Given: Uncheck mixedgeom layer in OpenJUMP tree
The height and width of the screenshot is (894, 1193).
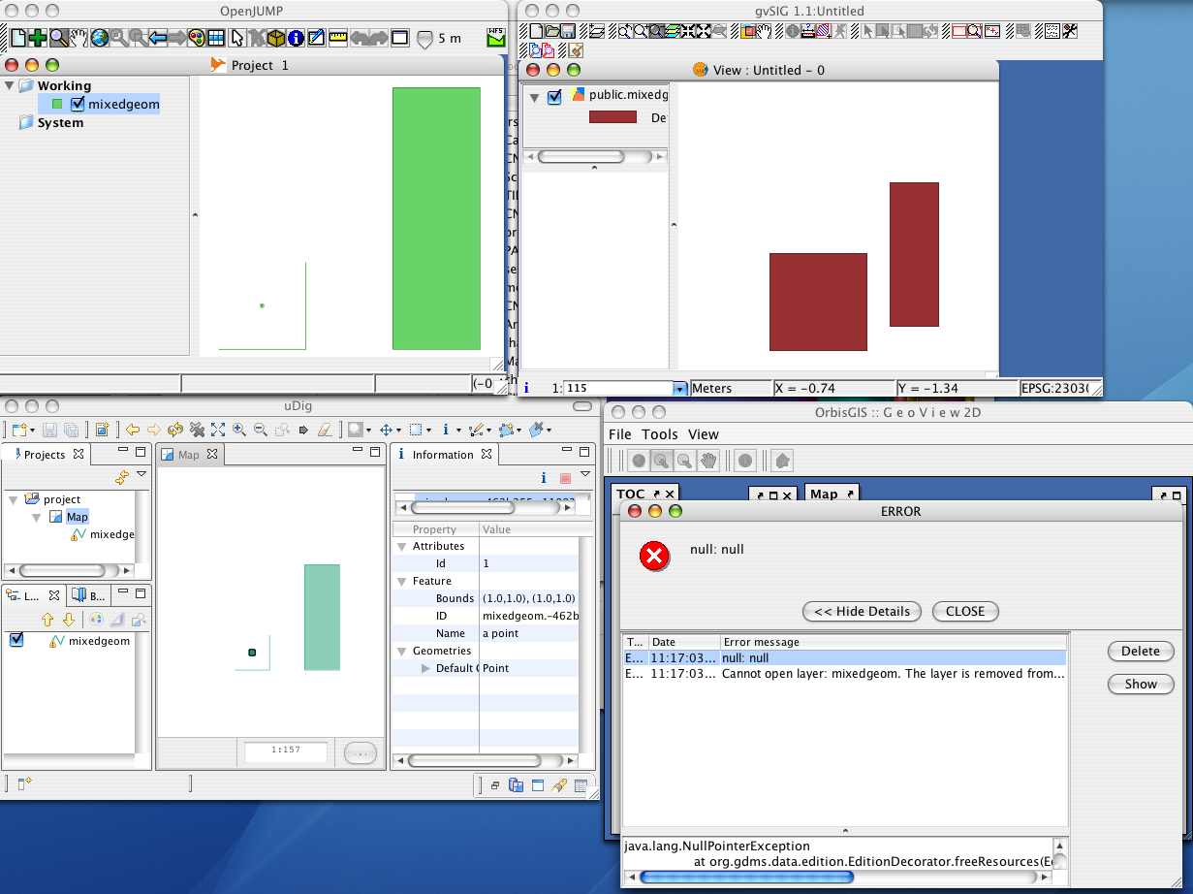Looking at the screenshot, I should pyautogui.click(x=78, y=105).
